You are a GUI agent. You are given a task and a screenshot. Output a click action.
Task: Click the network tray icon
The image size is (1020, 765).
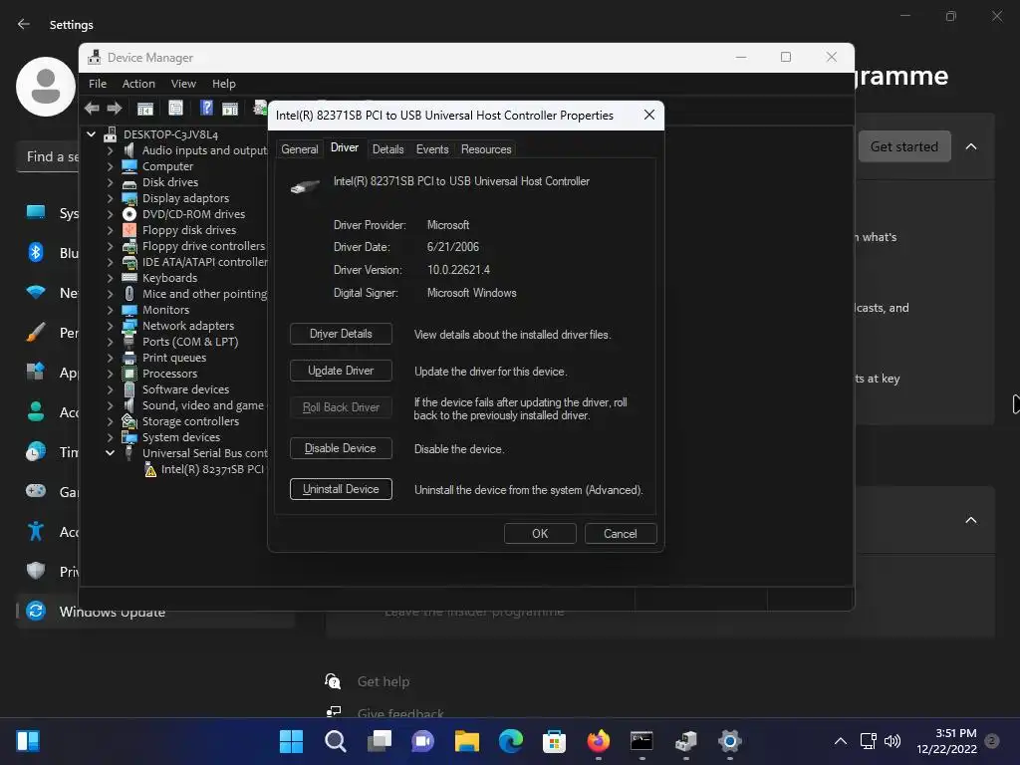[868, 741]
